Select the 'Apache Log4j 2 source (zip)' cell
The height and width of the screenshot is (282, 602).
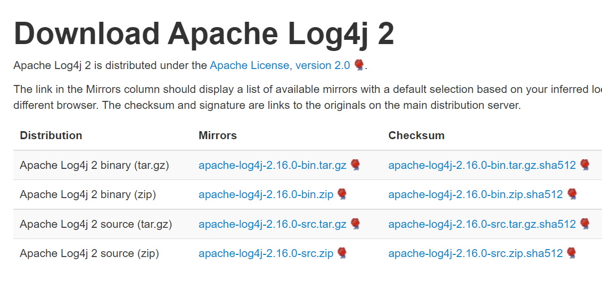click(x=89, y=253)
